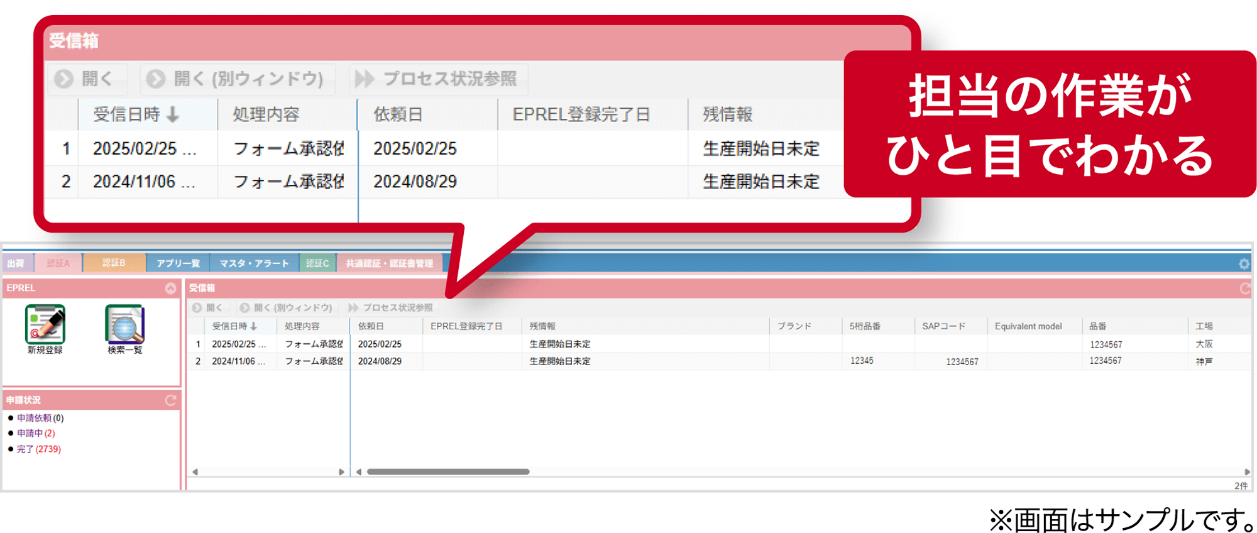Open the 申請中 (2) link
1257x533 pixels.
(36, 433)
